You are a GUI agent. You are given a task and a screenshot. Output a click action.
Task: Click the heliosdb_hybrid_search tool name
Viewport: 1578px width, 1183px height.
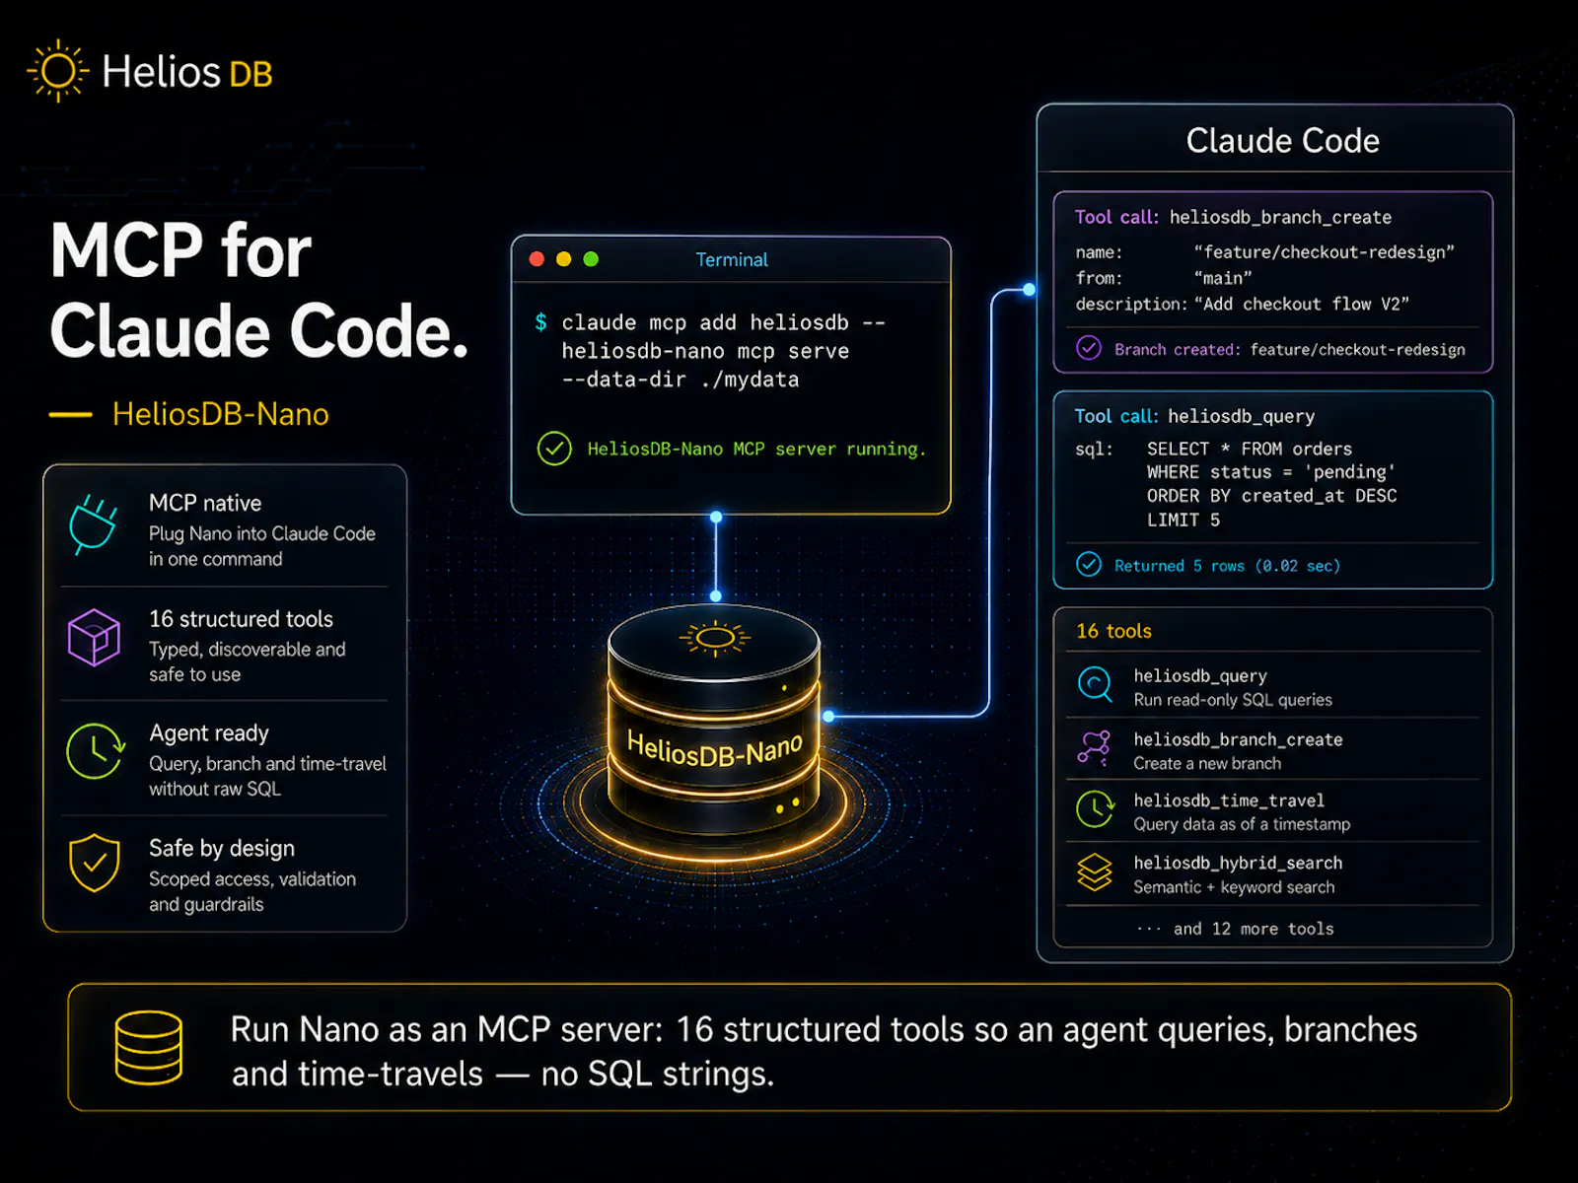1238,863
